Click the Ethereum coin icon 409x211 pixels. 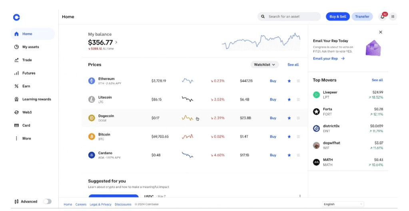92,81
